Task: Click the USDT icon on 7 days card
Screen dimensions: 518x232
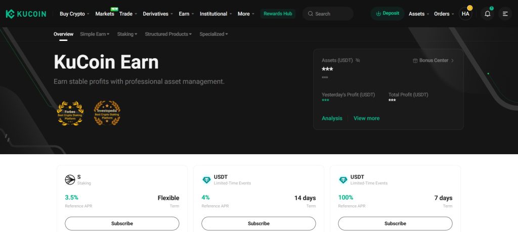Action: 343,180
